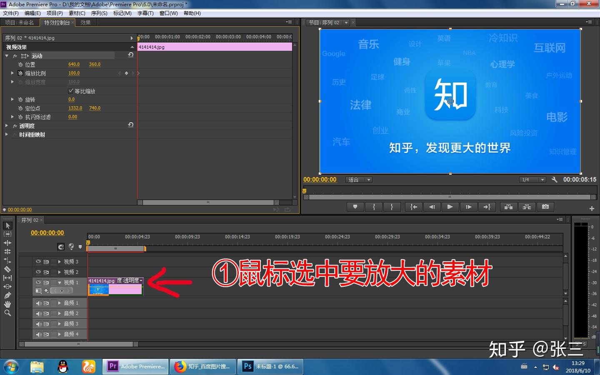This screenshot has width=600, height=375.
Task: Set in point in program monitor
Action: point(374,207)
